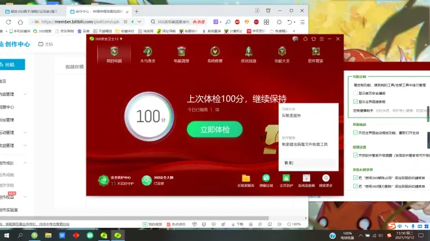Open new browser tab
This screenshot has height=241, width=430.
click(137, 12)
